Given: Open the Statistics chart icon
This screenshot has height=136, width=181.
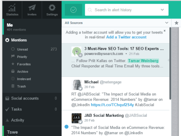Looking at the screenshot, I should coord(12,8).
